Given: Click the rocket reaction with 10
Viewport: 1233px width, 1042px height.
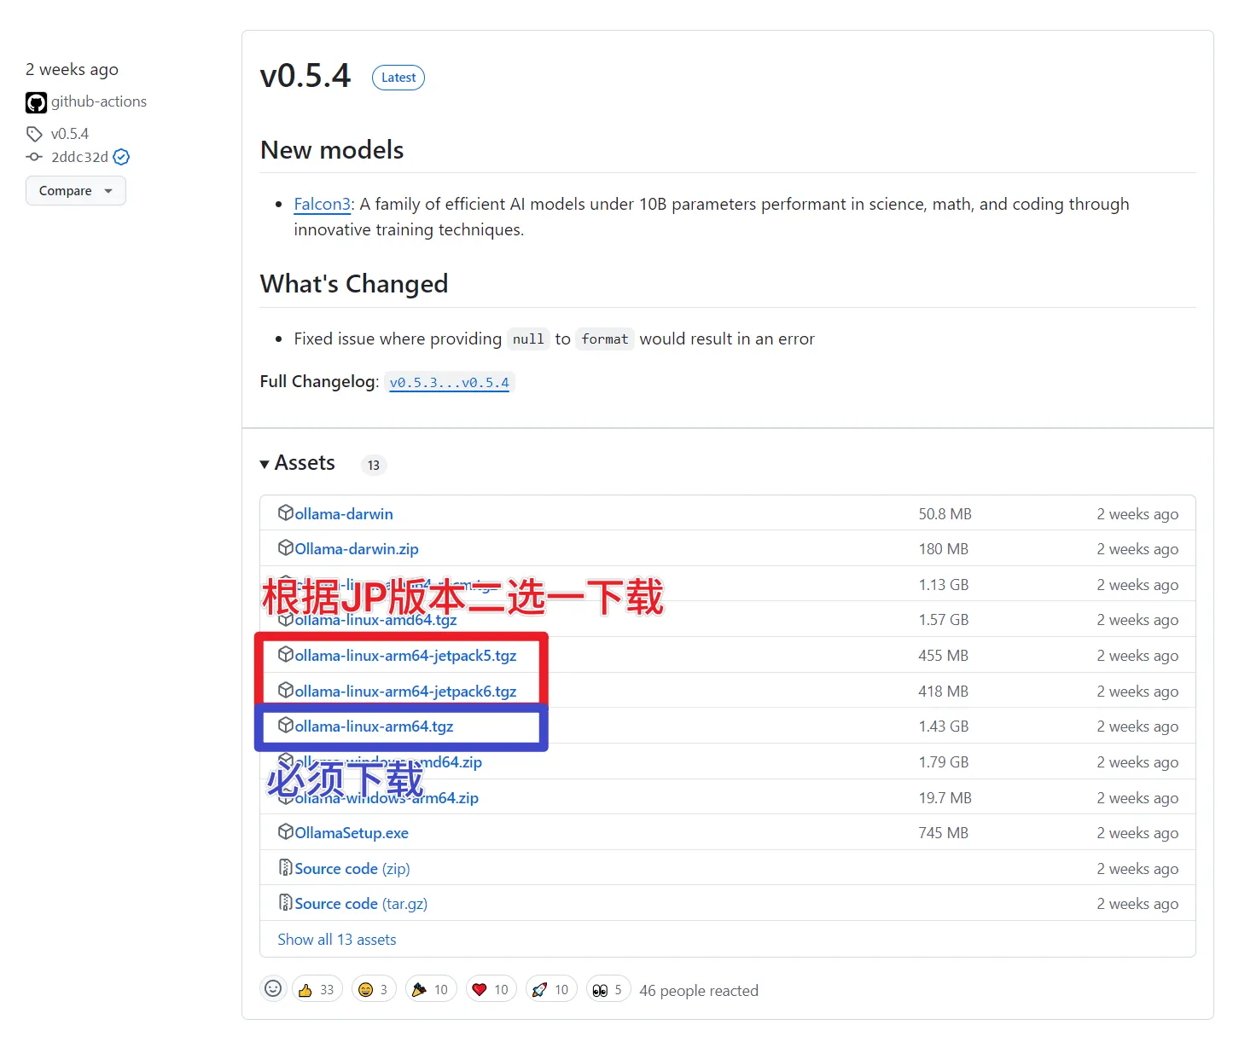Looking at the screenshot, I should (551, 989).
